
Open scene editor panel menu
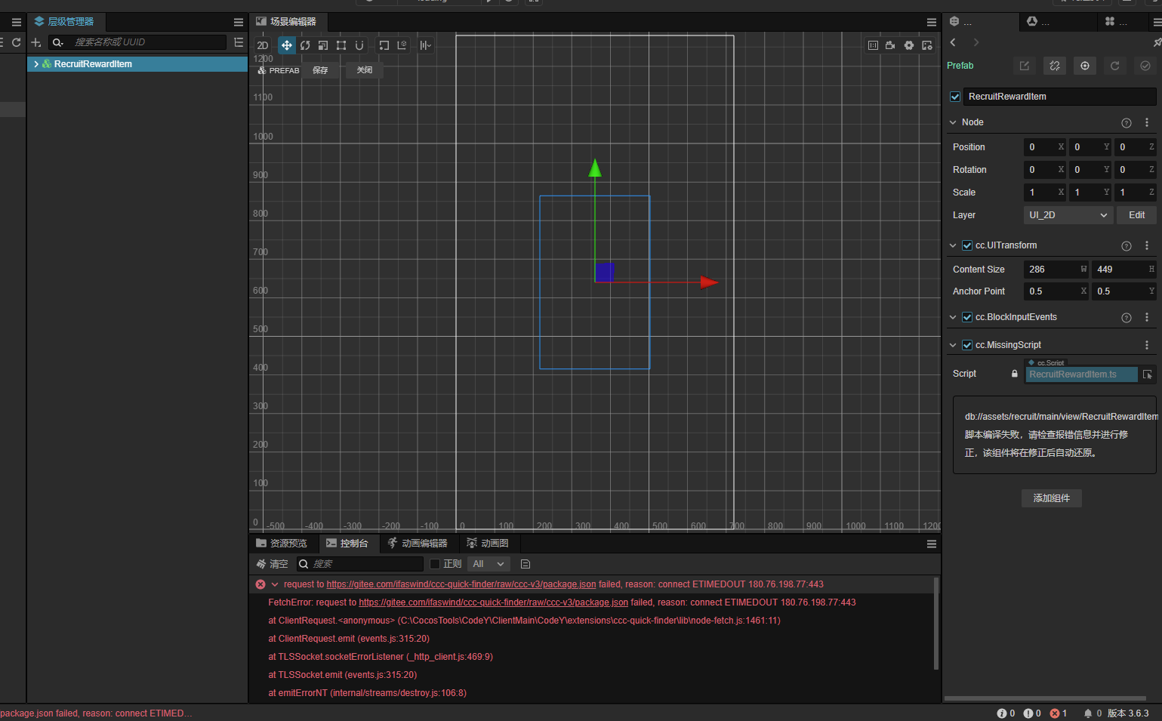(932, 22)
